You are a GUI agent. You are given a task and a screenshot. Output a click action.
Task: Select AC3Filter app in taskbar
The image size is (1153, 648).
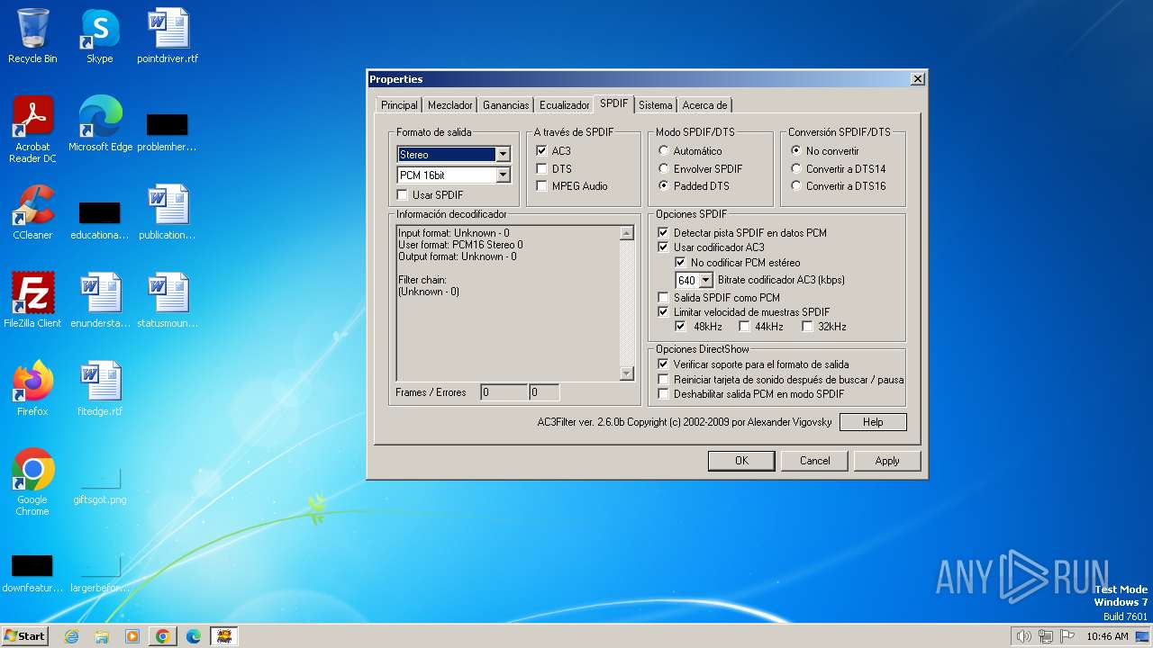223,636
